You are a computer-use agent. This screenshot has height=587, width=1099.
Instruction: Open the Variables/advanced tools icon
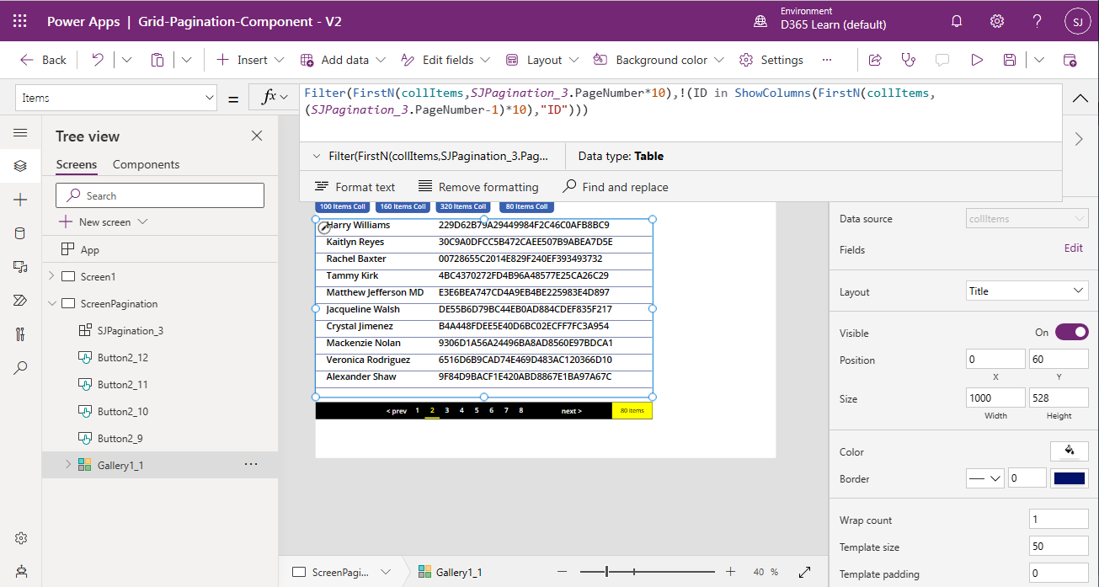(20, 334)
